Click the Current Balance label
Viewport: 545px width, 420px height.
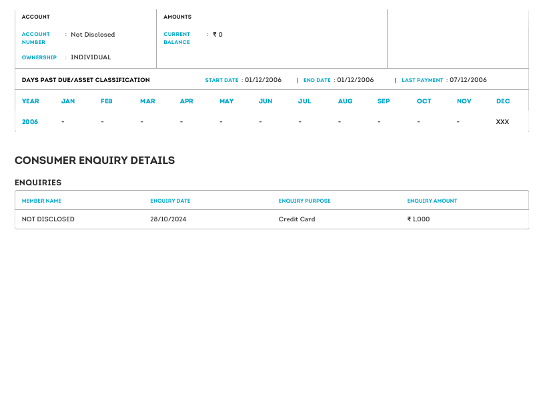(x=177, y=38)
